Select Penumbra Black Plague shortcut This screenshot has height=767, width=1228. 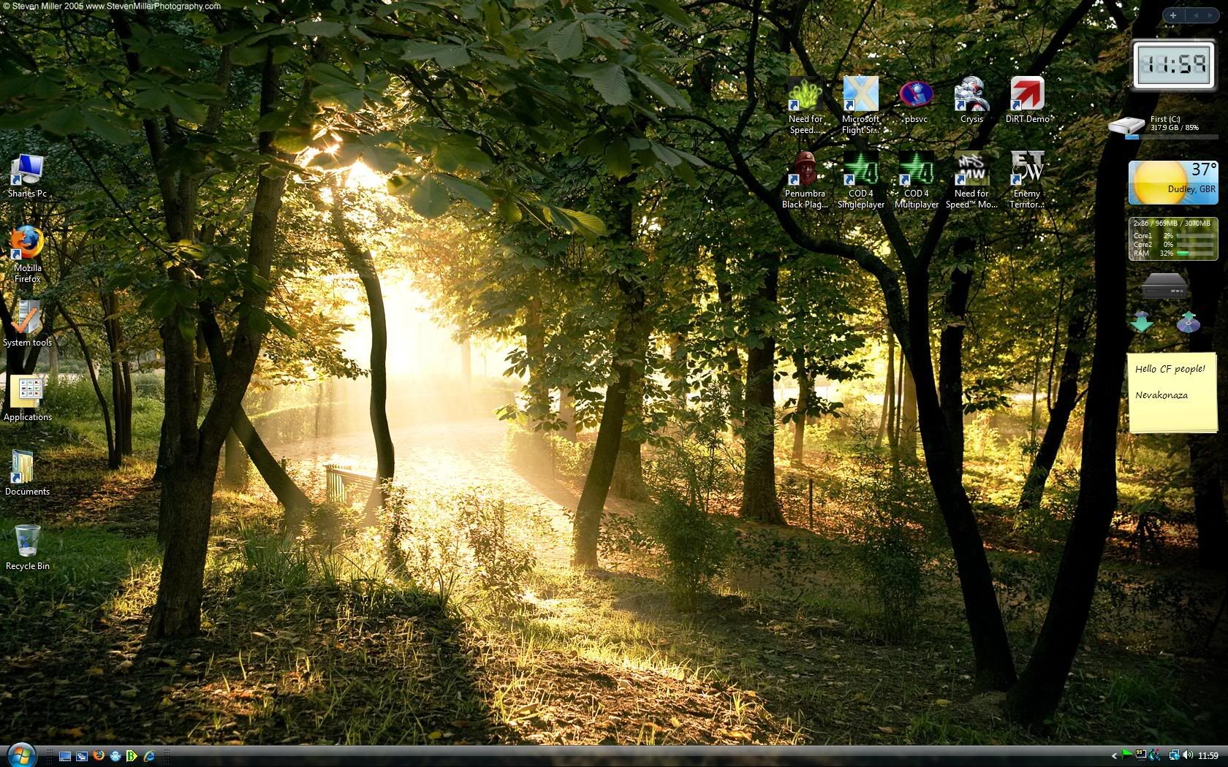tap(805, 180)
